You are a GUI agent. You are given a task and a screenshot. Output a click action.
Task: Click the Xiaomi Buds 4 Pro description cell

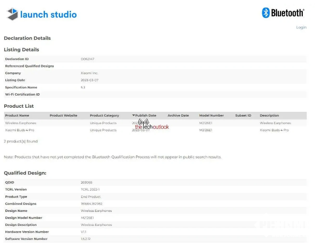click(274, 130)
